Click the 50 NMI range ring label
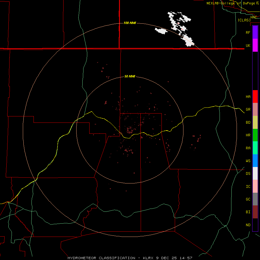260x260 pixels. [130, 76]
